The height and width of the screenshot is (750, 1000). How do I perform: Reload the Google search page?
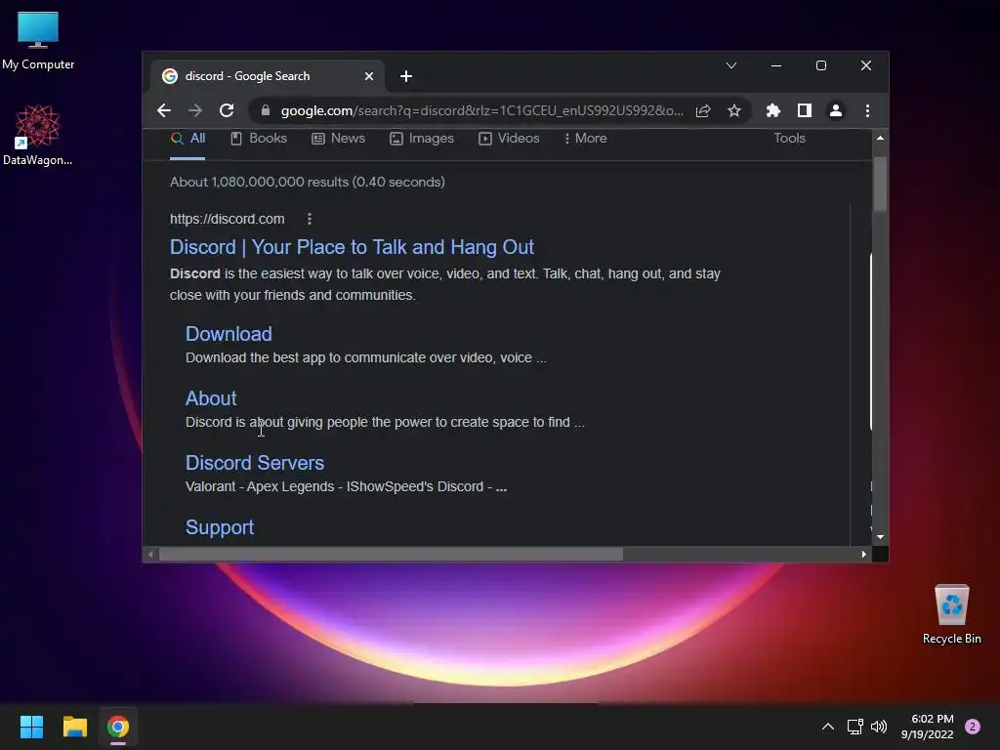227,110
